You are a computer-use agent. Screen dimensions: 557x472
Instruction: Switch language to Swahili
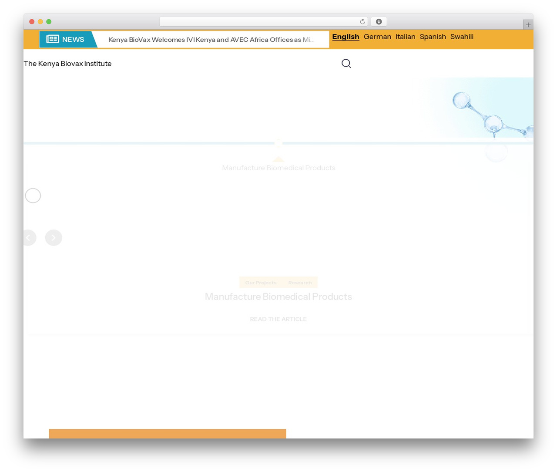(462, 37)
